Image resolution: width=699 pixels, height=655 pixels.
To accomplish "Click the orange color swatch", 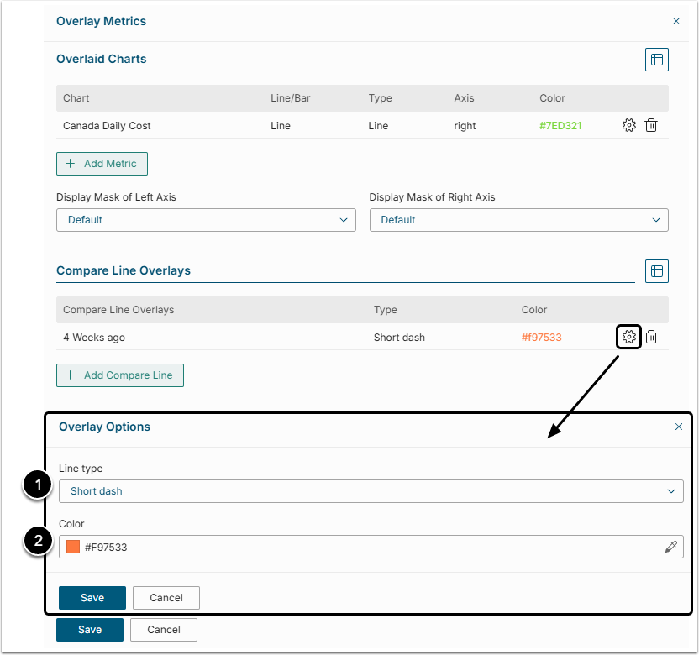I will click(73, 547).
